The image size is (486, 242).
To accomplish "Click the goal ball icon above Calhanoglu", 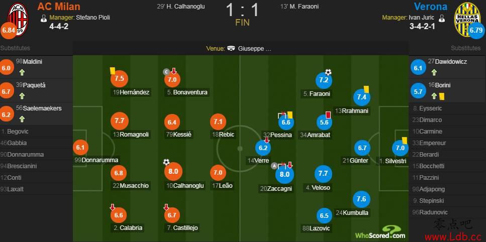I will [x=166, y=162].
